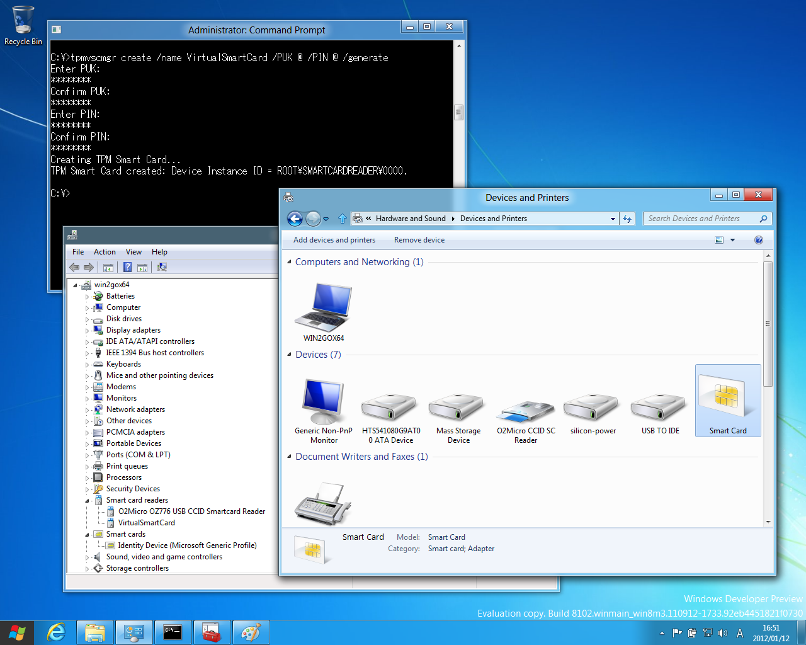
Task: Click Remove device in the command bar
Action: [x=419, y=240]
